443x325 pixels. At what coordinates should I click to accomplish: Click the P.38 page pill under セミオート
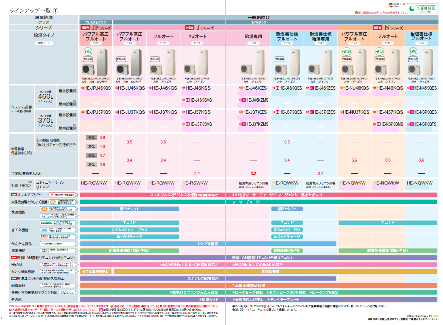pyautogui.click(x=197, y=43)
